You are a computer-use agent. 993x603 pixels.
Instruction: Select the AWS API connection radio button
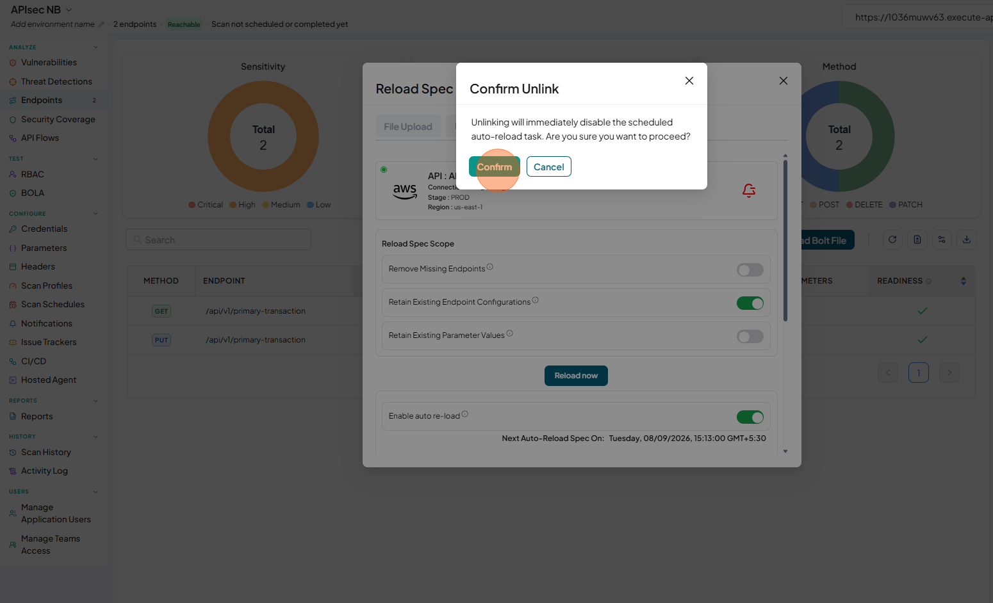click(384, 170)
